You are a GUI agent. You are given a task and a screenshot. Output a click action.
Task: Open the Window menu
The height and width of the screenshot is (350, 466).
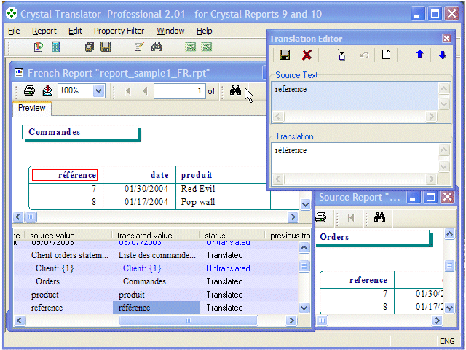(170, 31)
